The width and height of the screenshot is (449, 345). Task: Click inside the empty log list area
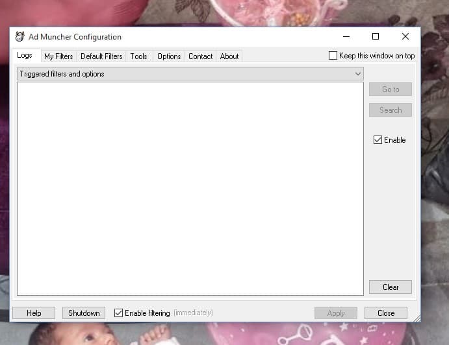click(x=190, y=189)
